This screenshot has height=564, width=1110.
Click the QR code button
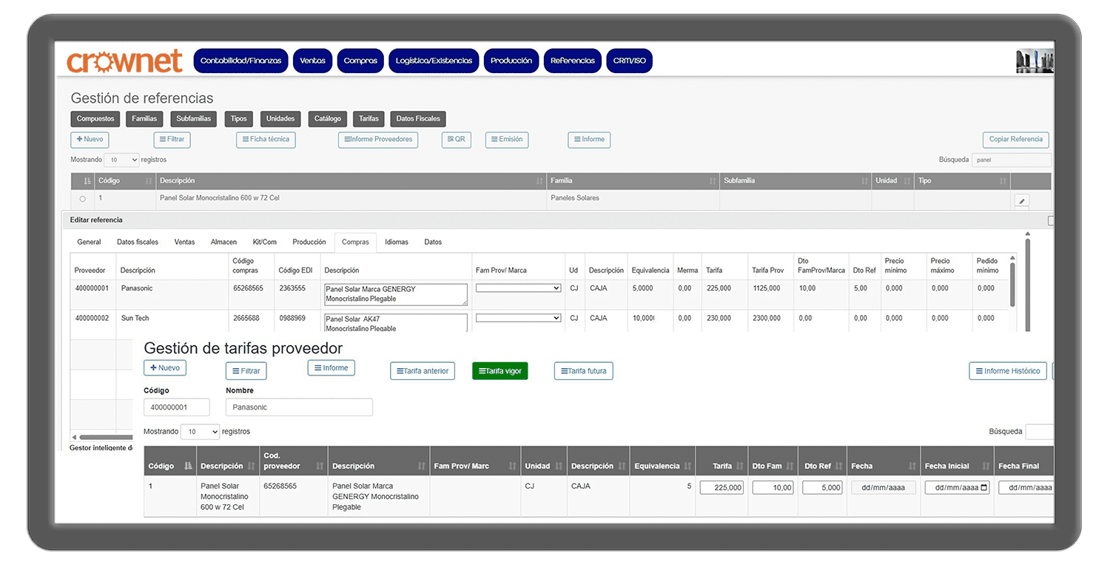point(456,139)
